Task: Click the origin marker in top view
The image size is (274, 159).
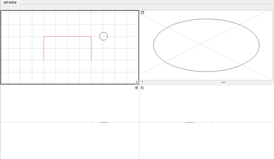Action: point(91,13)
